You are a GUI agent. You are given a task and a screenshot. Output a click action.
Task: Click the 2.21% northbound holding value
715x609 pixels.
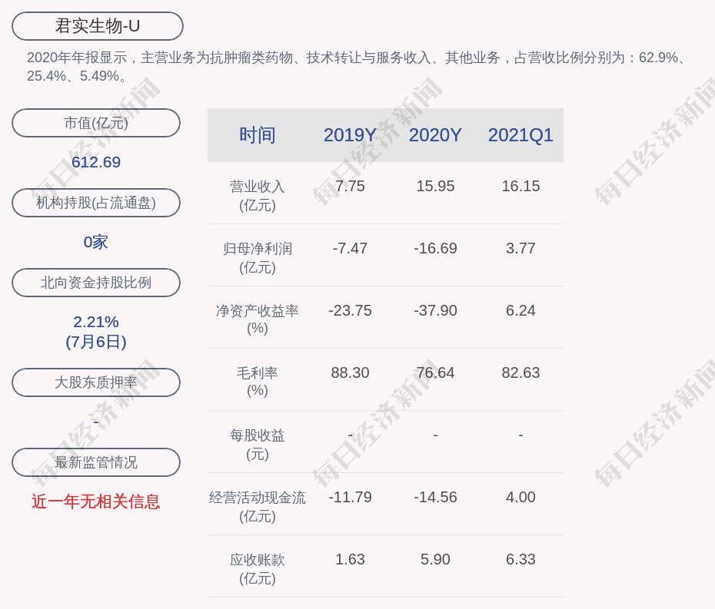point(96,322)
